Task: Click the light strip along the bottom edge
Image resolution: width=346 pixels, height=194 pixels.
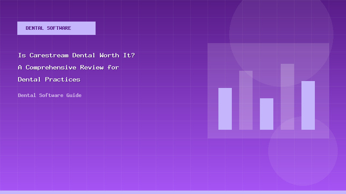Action: 173,192
